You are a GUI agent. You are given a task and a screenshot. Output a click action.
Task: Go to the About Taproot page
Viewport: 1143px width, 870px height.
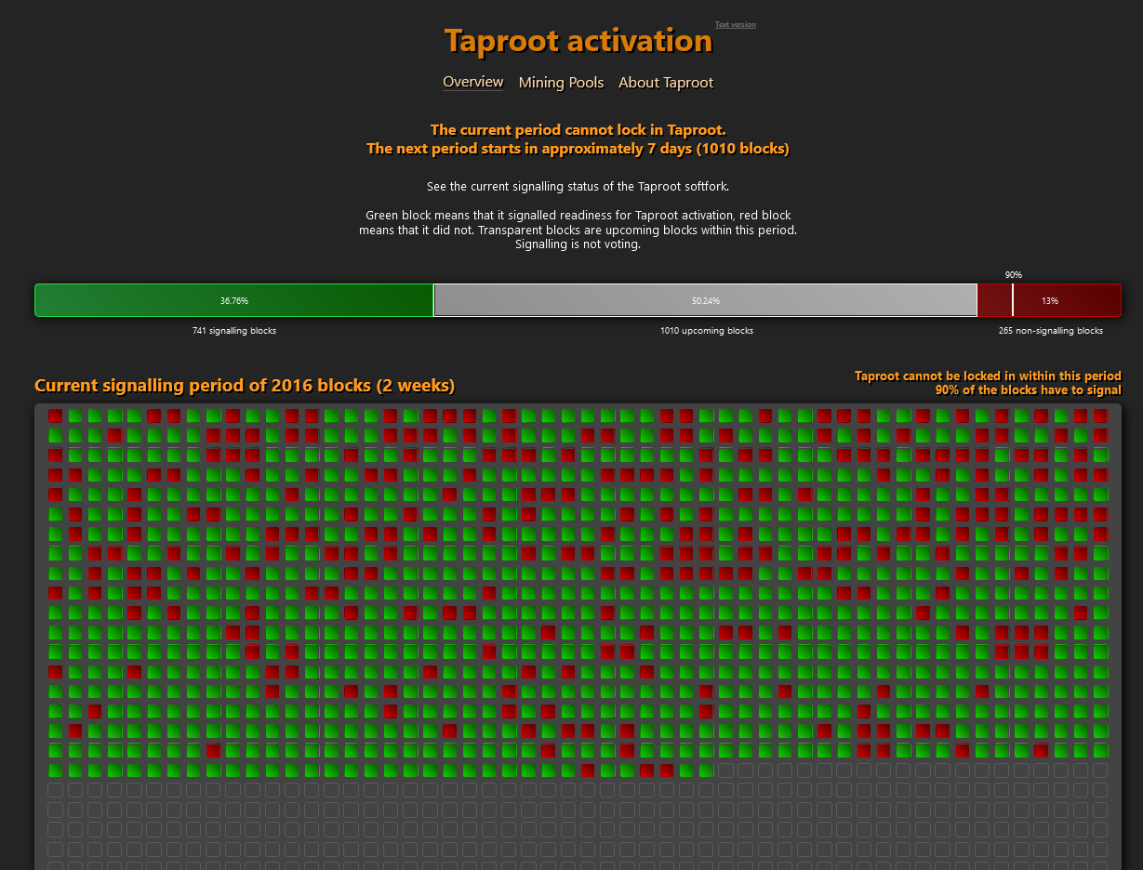pyautogui.click(x=666, y=83)
